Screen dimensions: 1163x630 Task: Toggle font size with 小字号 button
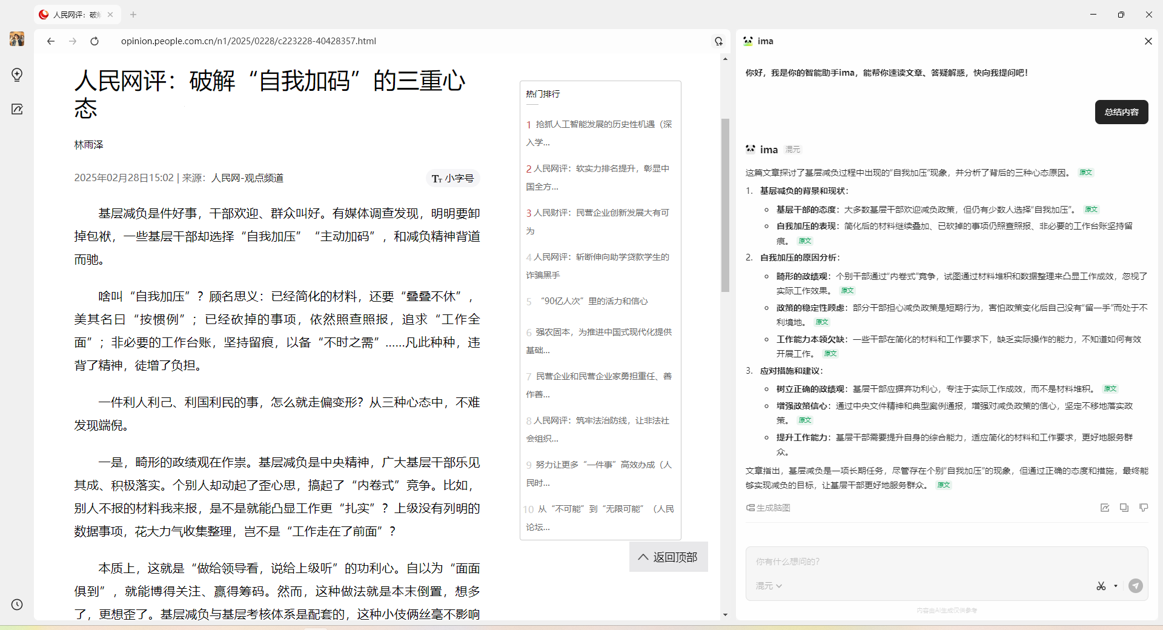(452, 178)
